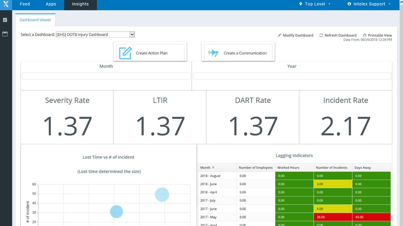Click the Create a Communication megaphone icon

pos(213,53)
